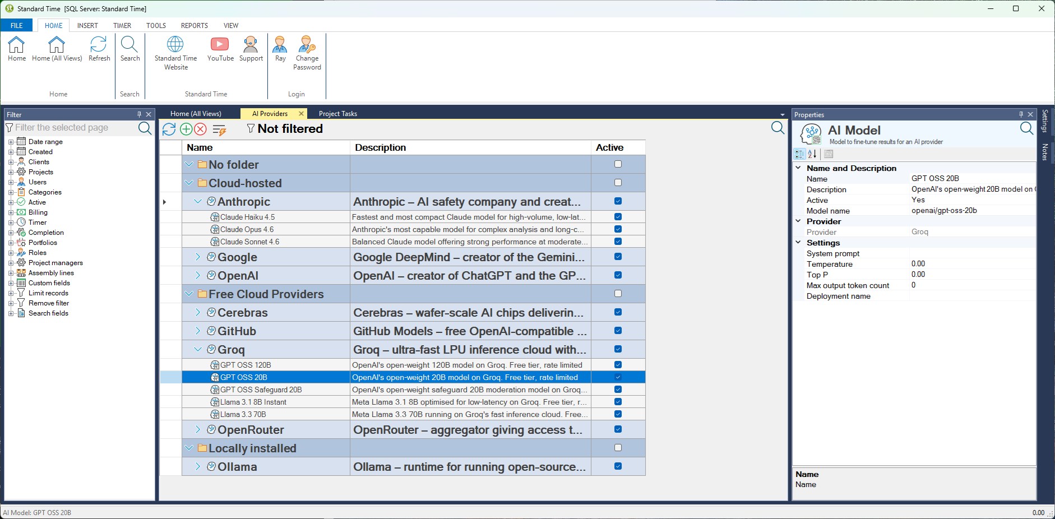Add a new record with the green plus icon
1055x519 pixels.
(x=186, y=129)
